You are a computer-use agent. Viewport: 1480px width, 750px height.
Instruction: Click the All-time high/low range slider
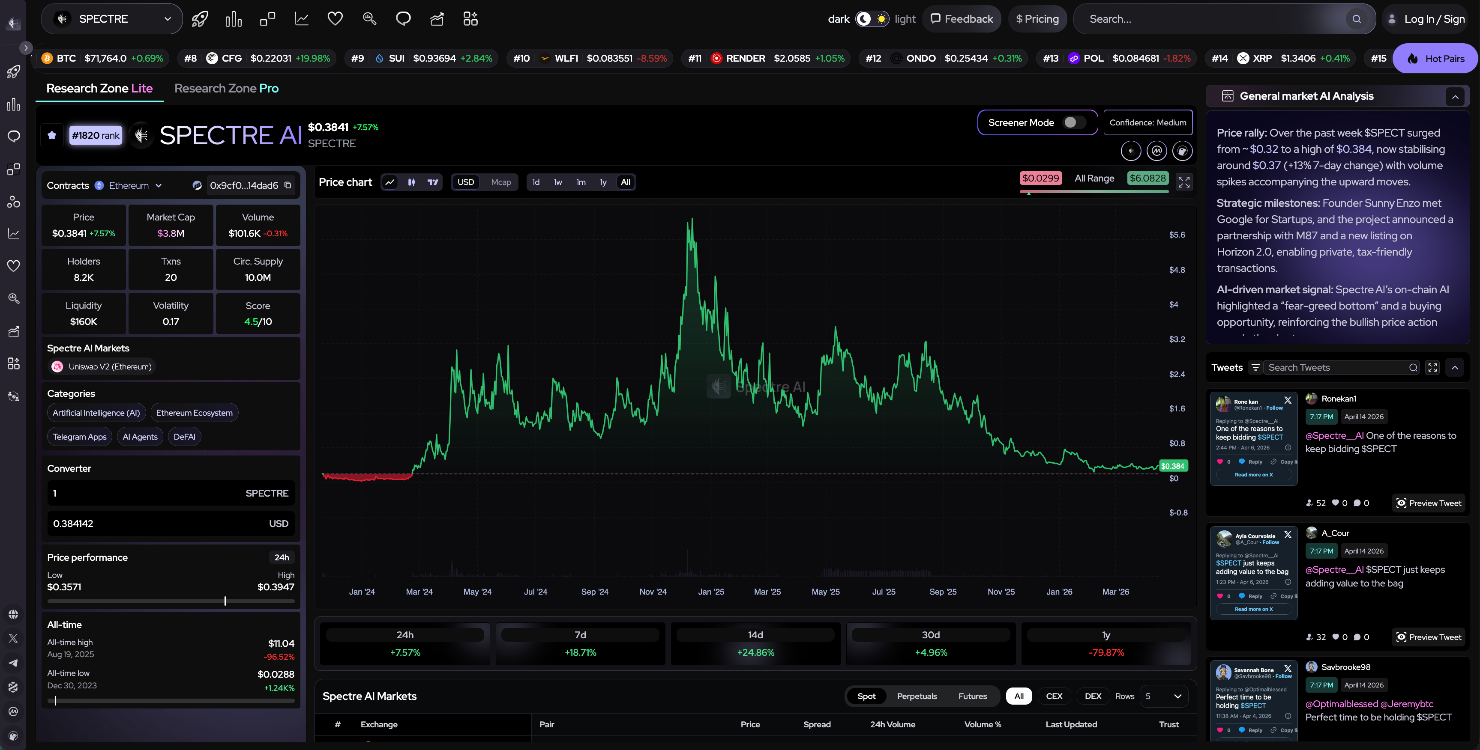(171, 701)
